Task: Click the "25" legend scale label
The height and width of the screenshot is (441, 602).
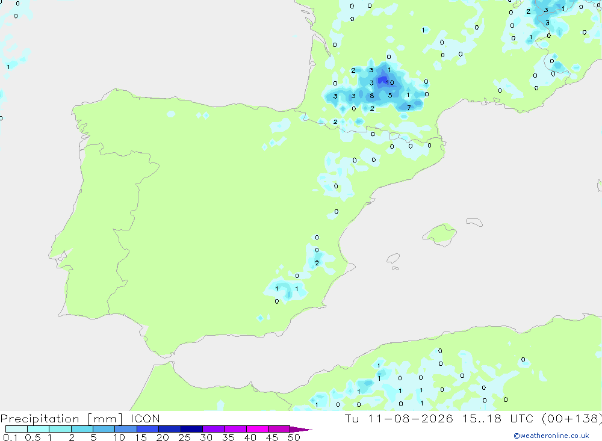Action: point(184,437)
